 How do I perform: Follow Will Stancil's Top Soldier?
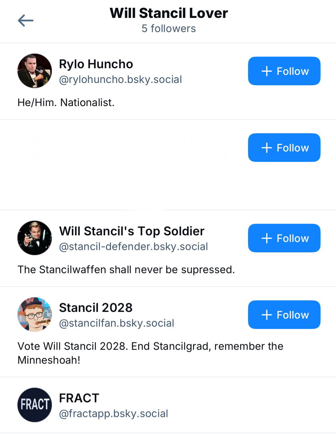pos(284,238)
